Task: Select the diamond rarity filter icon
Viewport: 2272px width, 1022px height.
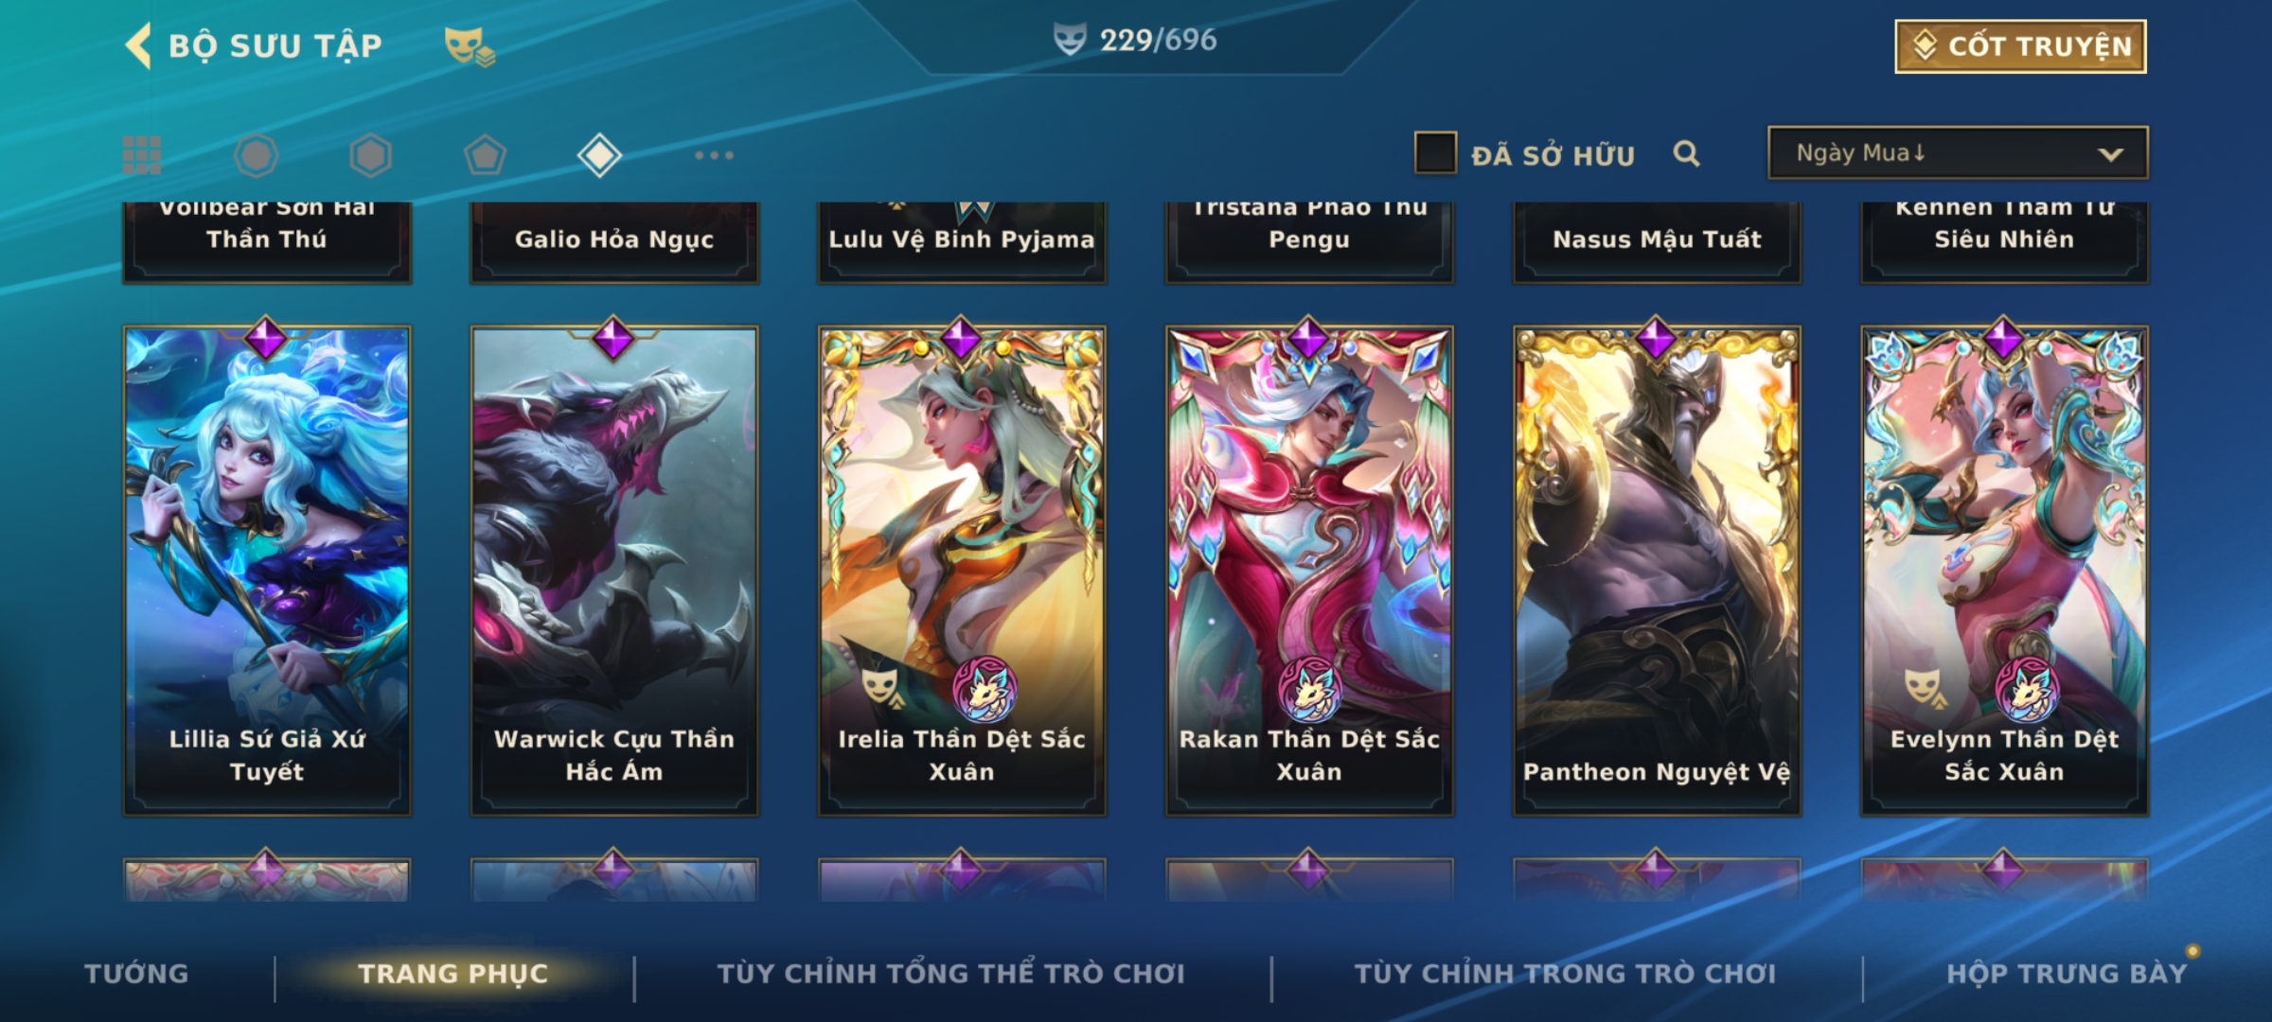Action: coord(599,155)
